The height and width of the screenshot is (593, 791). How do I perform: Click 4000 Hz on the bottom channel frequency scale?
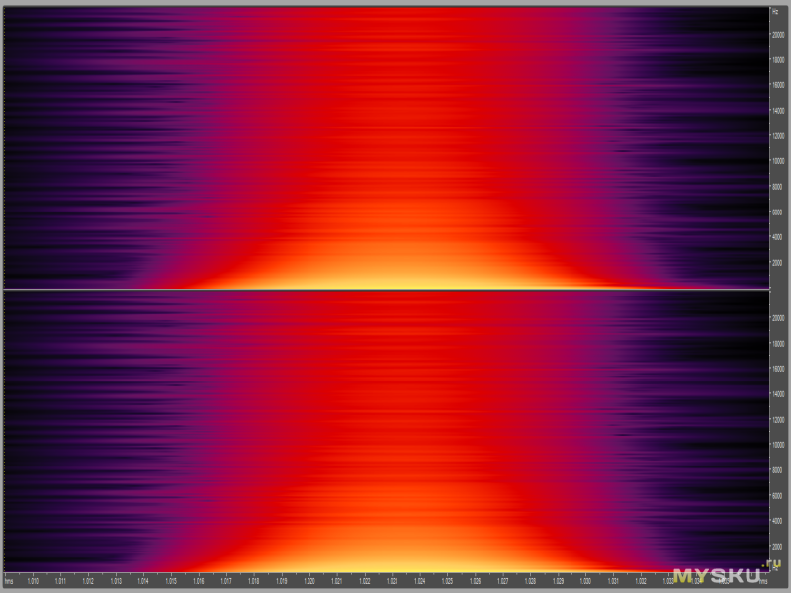pos(778,520)
